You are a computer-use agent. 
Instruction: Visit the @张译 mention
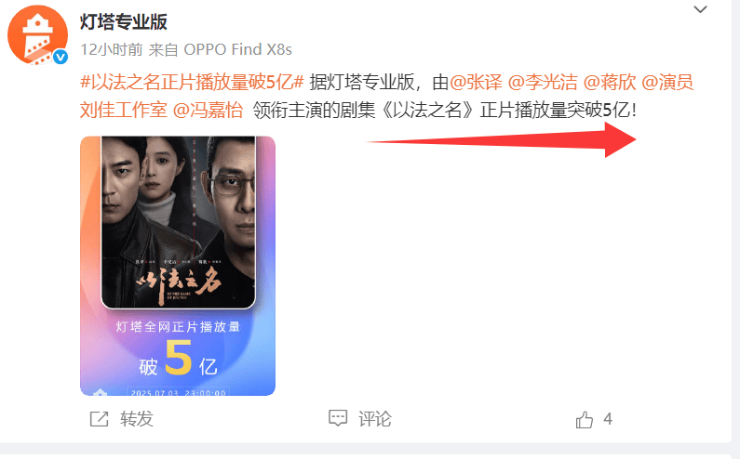point(476,82)
